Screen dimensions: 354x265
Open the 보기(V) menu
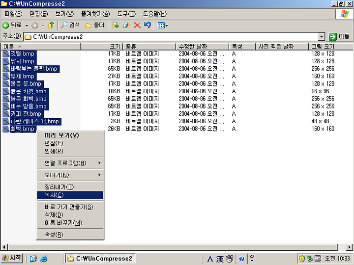[x=64, y=14]
